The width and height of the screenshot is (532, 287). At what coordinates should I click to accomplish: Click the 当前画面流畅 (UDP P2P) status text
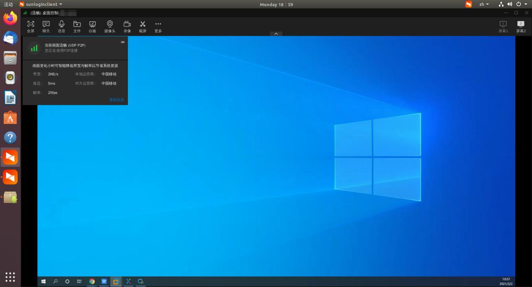pyautogui.click(x=65, y=45)
